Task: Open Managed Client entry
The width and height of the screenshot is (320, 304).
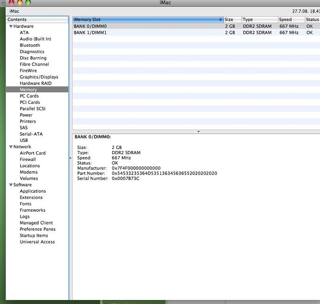Action: tap(36, 223)
